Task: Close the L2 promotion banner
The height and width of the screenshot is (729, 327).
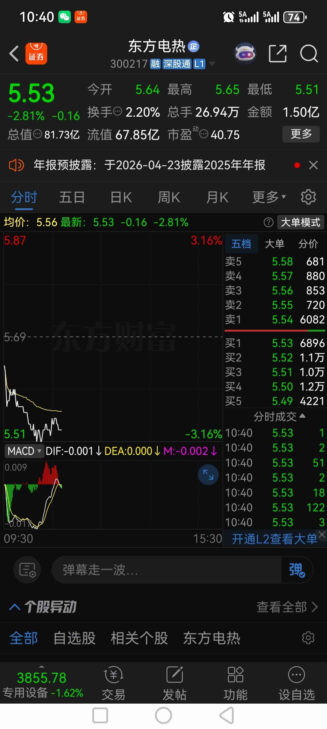Action: point(322,534)
